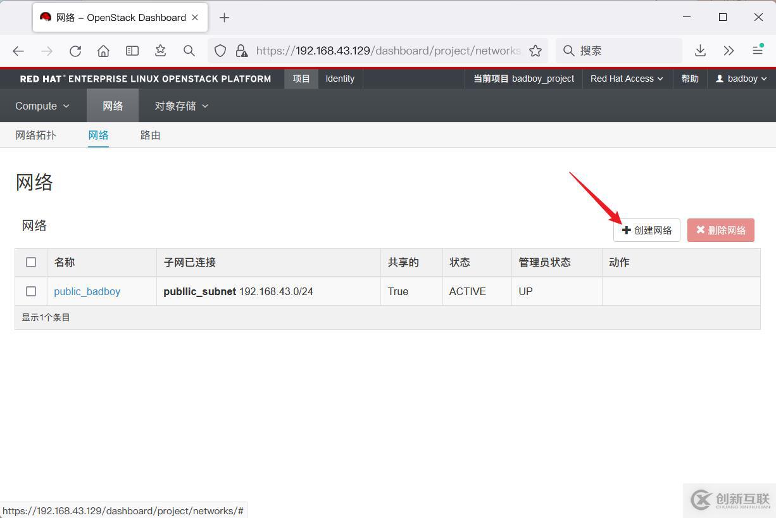
Task: Expand the 对象存储 dropdown menu
Action: click(182, 106)
